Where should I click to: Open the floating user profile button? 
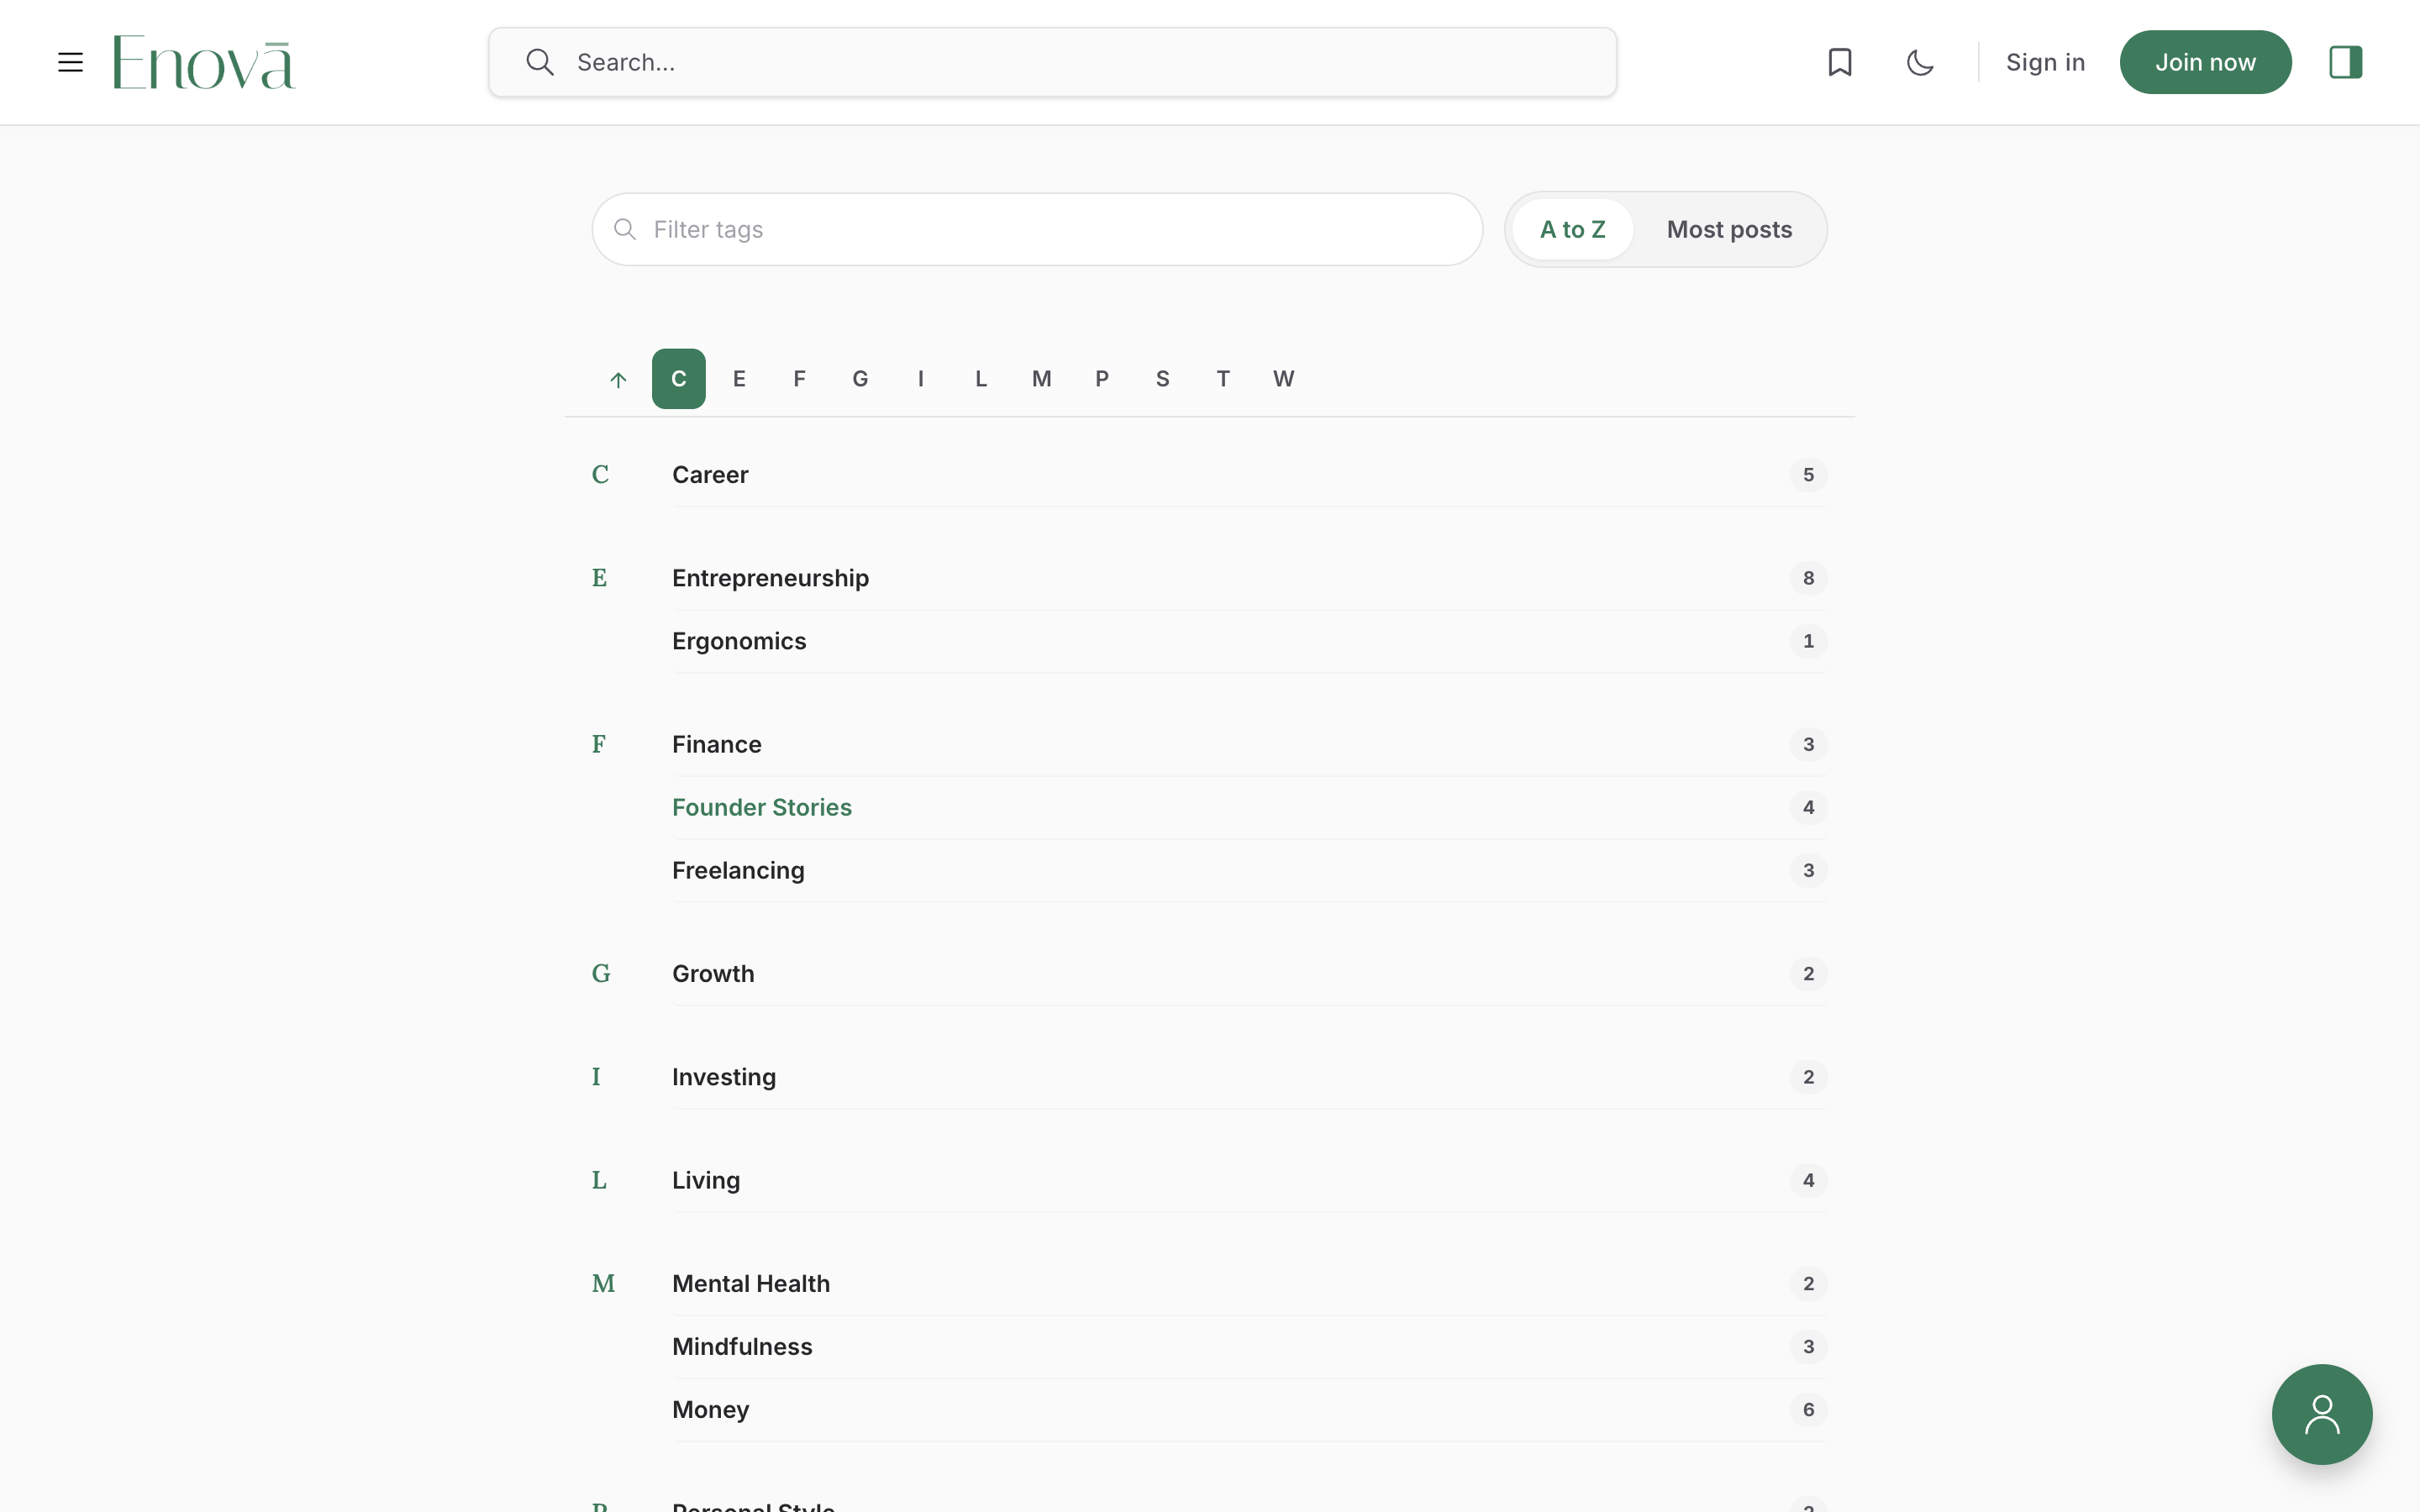click(2322, 1414)
